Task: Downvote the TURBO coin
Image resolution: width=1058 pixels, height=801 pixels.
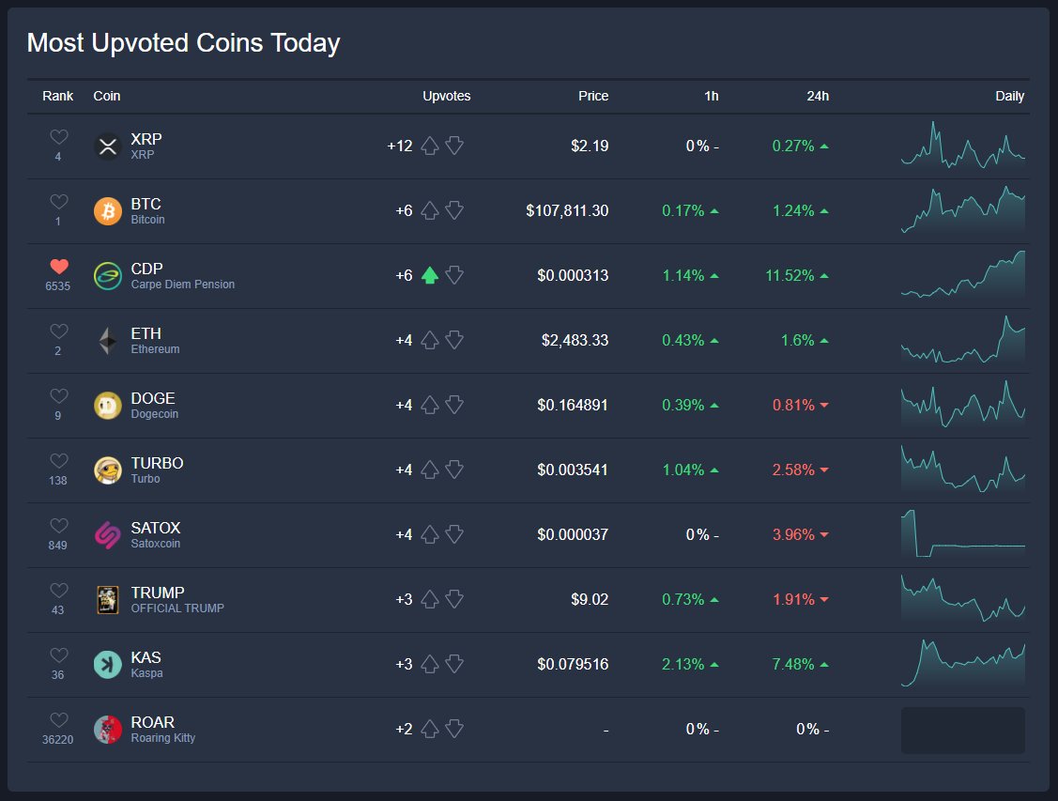Action: coord(454,470)
